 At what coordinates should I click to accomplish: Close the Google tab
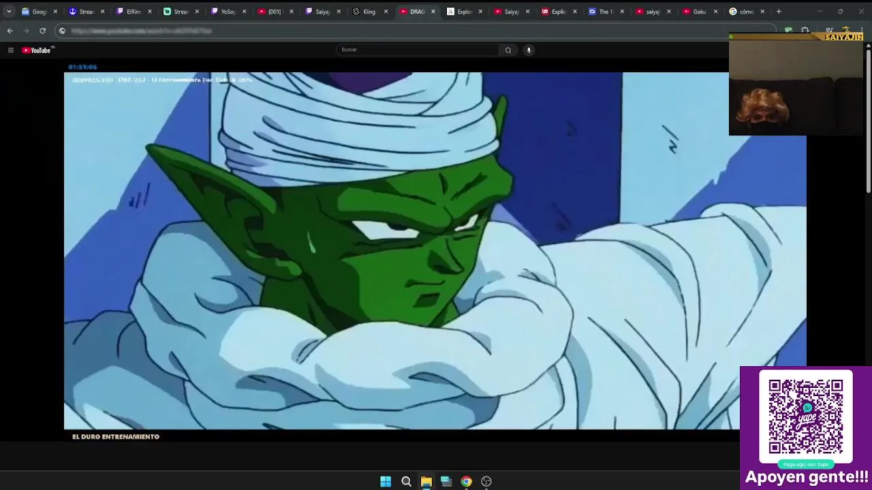click(x=55, y=12)
